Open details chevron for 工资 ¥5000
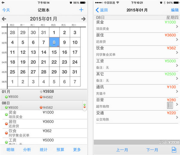This screenshot has height=155, width=180. coord(177,65)
